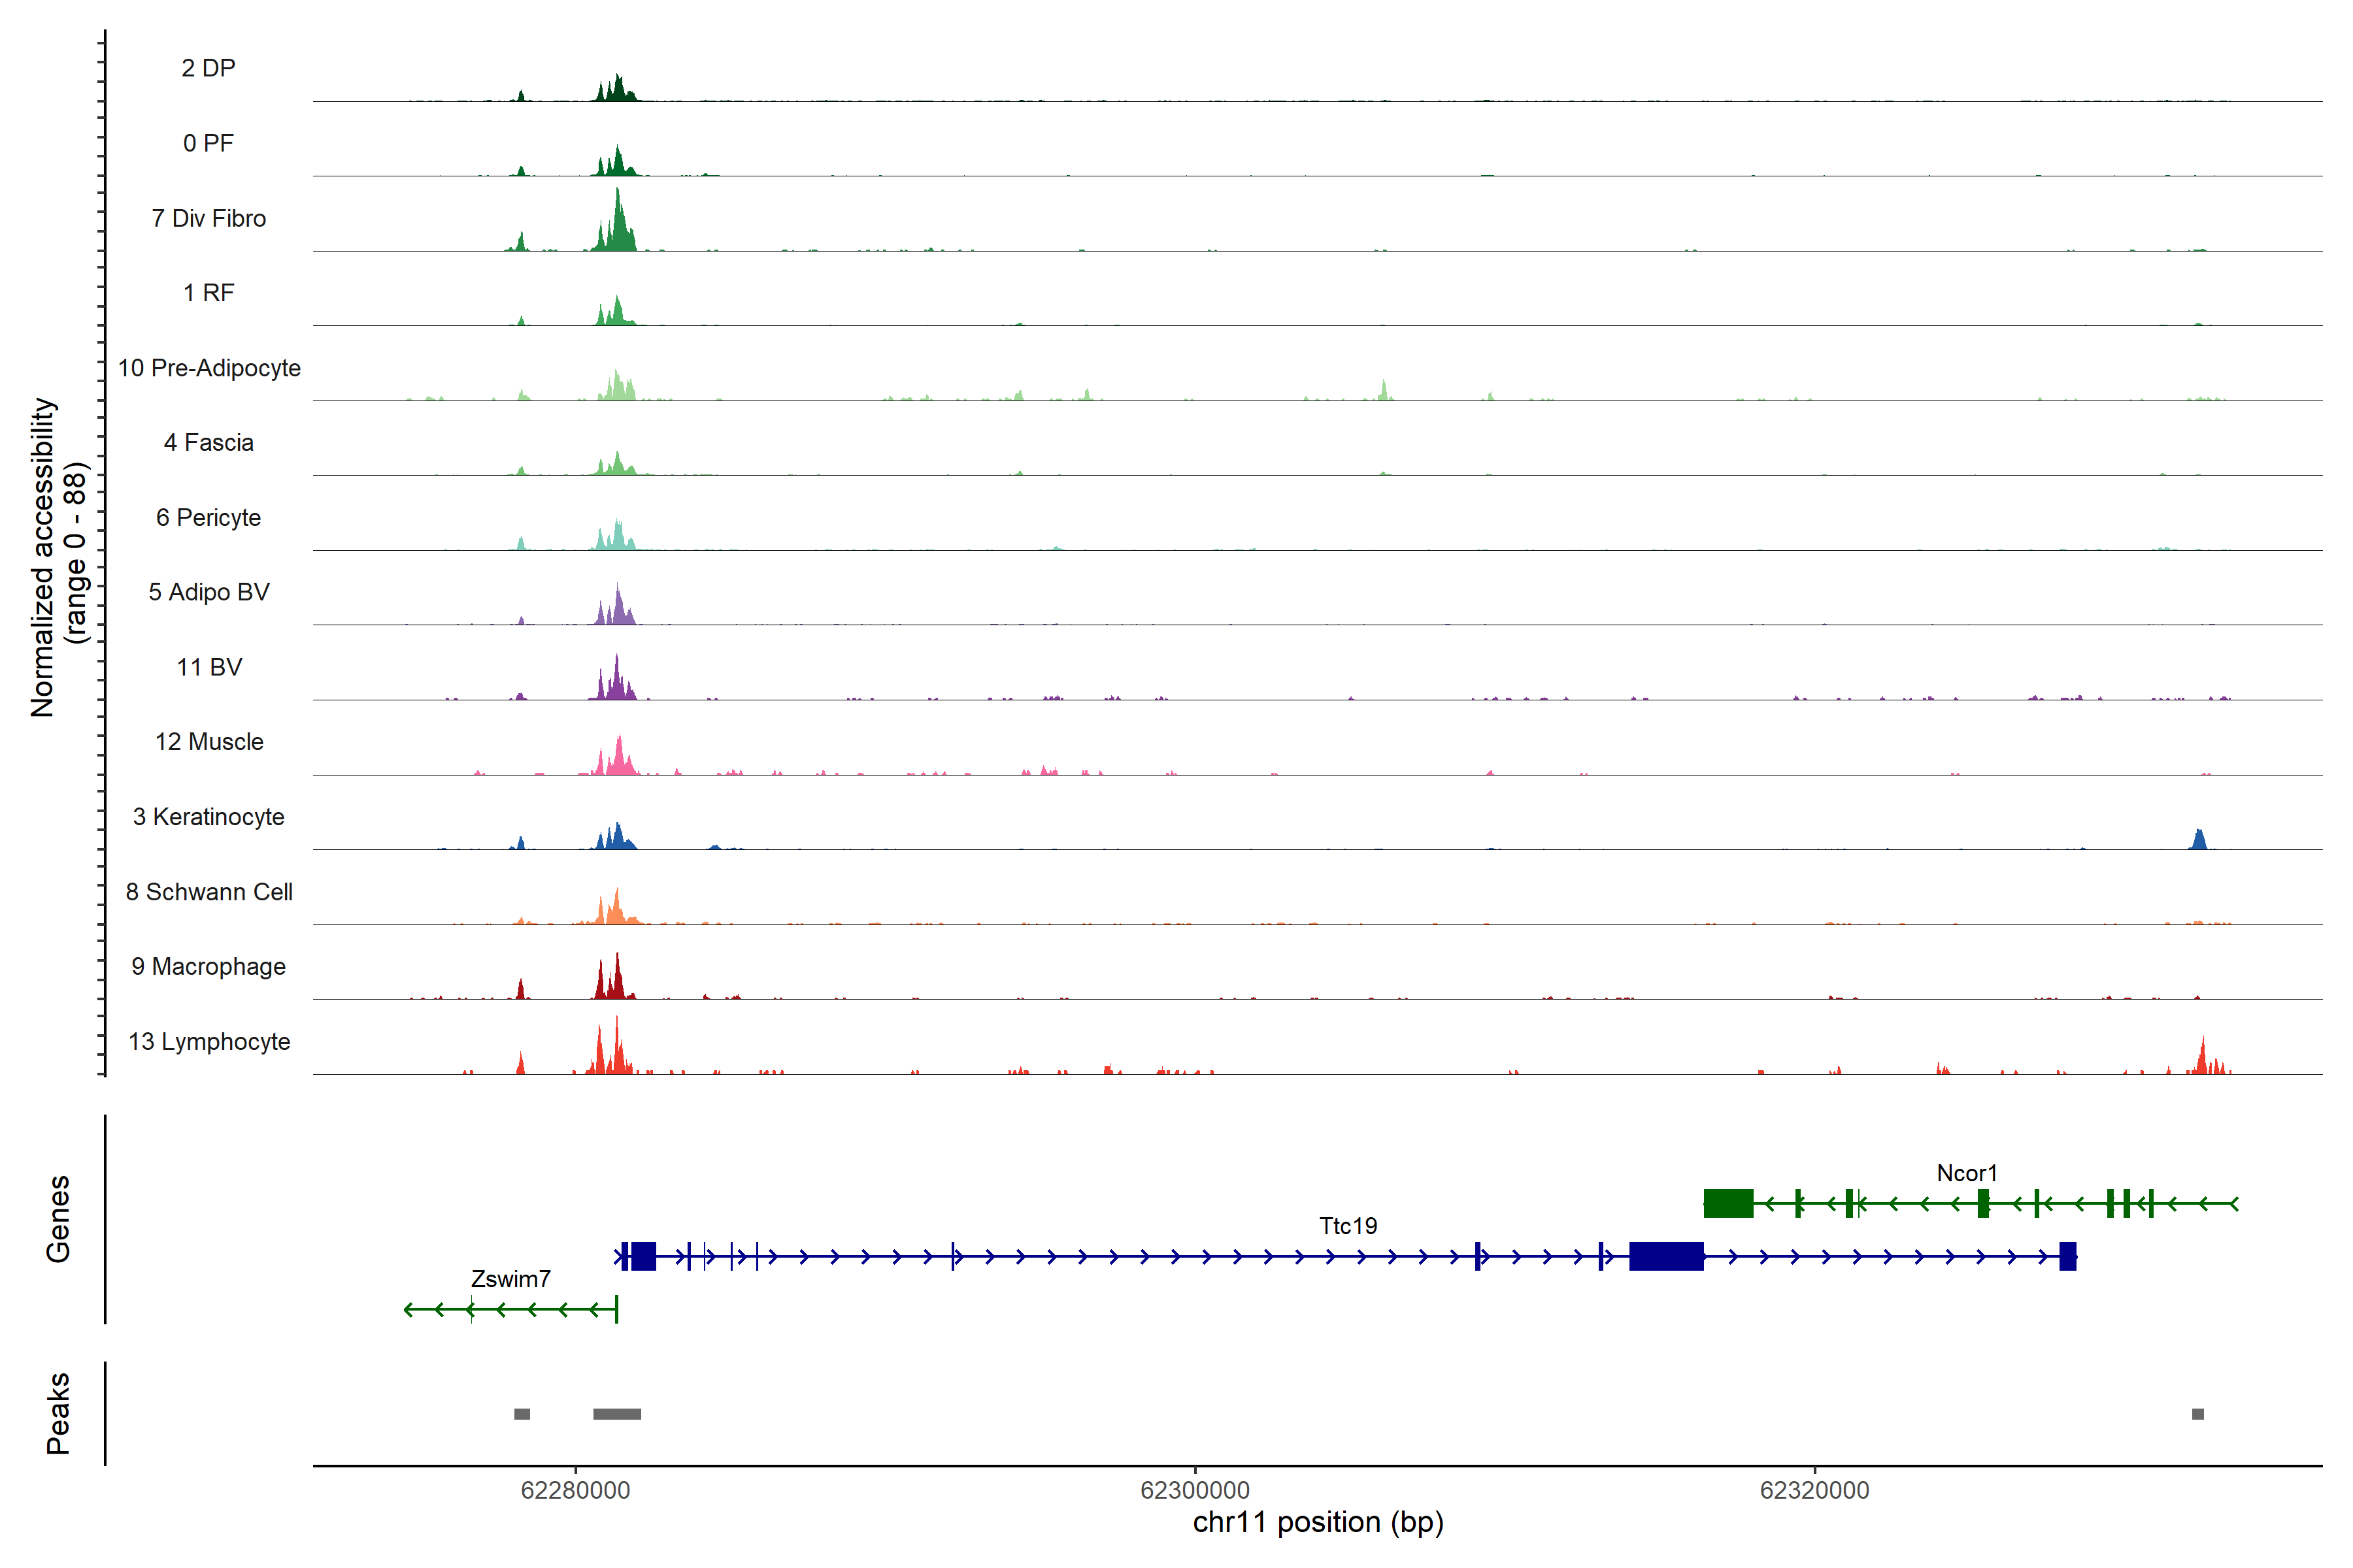
Task: Click the 13 Lymphocyte track label
Action: (208, 1041)
